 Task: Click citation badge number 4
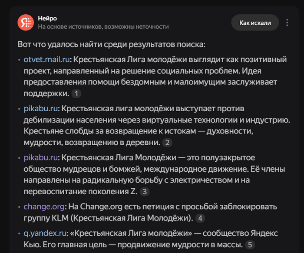tap(200, 218)
